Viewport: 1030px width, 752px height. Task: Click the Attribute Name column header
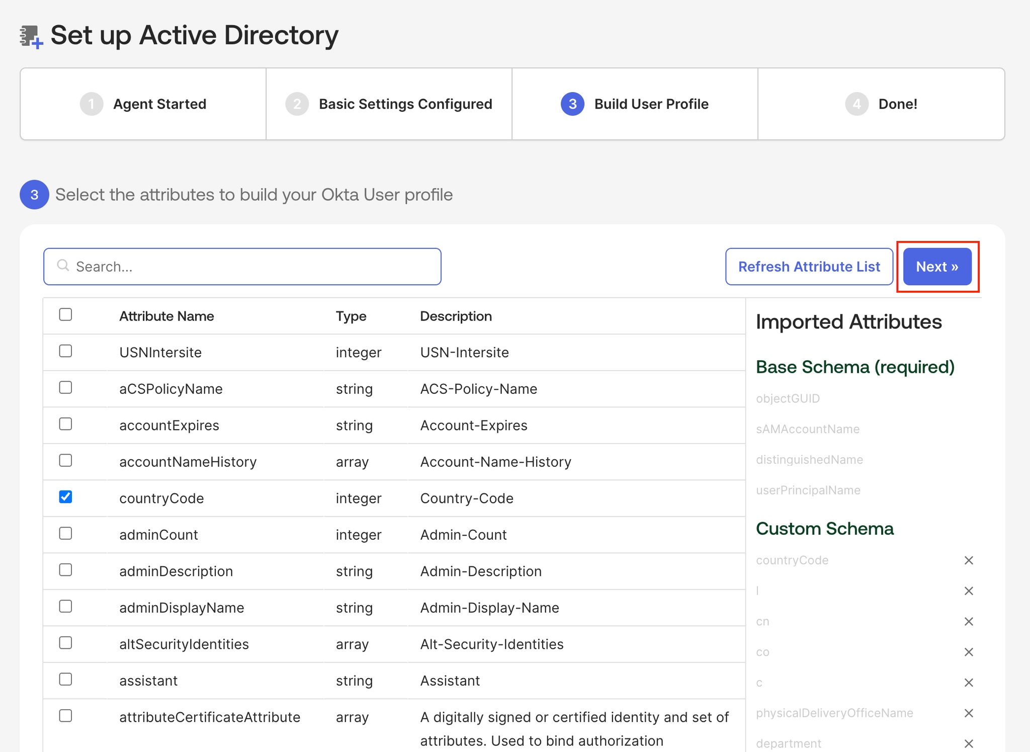(x=166, y=316)
